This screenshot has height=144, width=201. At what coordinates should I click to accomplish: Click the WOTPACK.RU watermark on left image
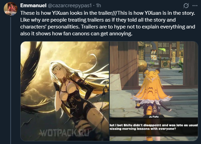tap(65, 133)
